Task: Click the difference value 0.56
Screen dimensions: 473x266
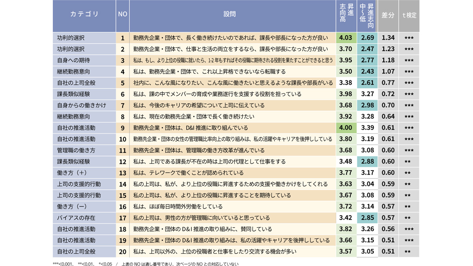Action: 388,229
